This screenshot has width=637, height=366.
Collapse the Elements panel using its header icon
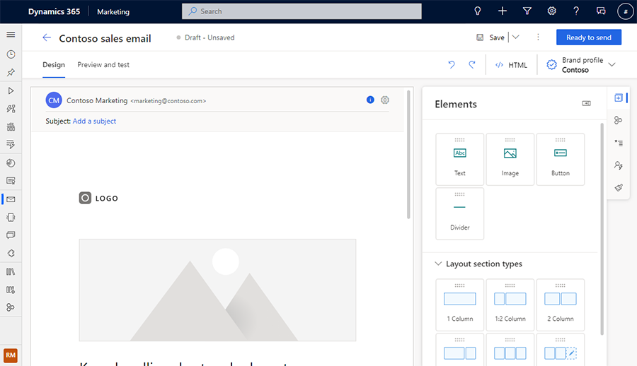[x=586, y=103]
